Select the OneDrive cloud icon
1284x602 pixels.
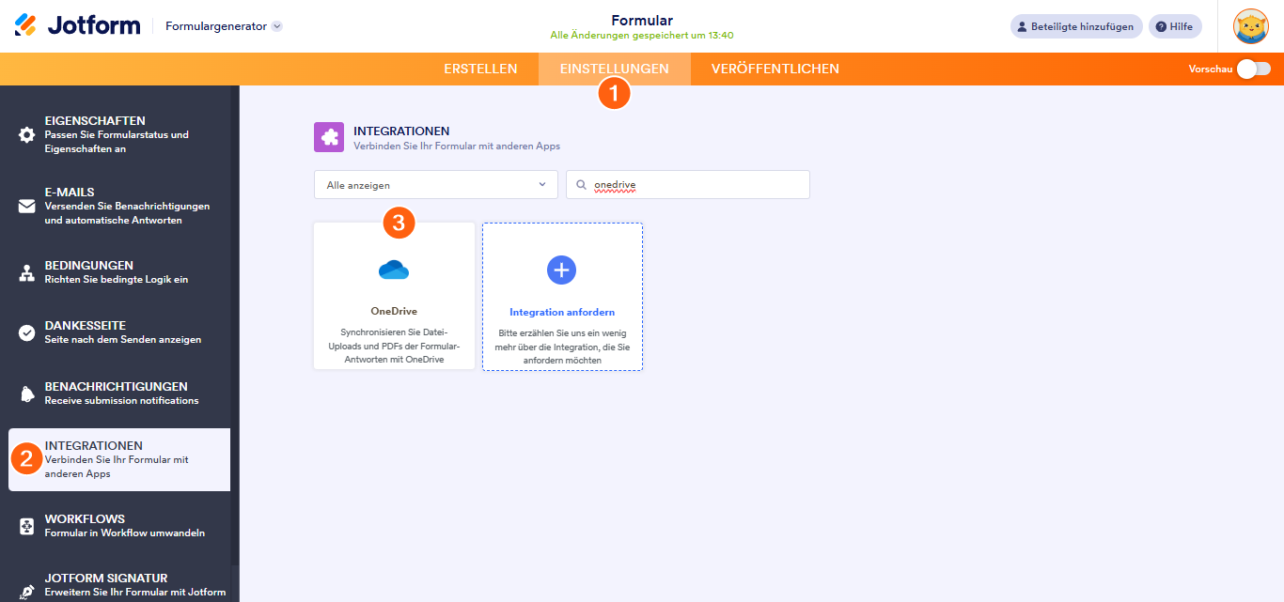(394, 270)
